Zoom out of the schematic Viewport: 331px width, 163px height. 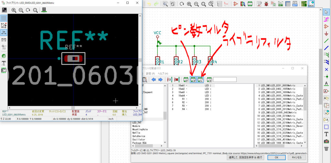[x=196, y=4]
